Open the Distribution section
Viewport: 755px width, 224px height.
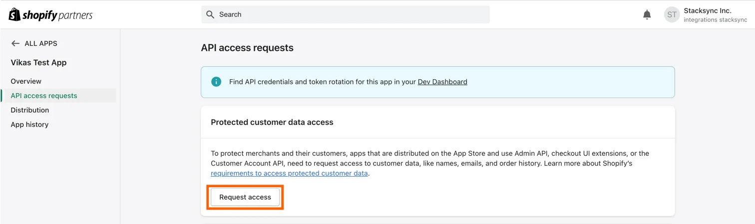30,110
